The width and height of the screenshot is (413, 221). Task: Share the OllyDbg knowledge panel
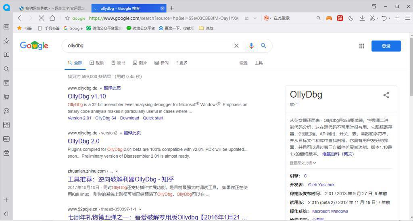click(386, 95)
